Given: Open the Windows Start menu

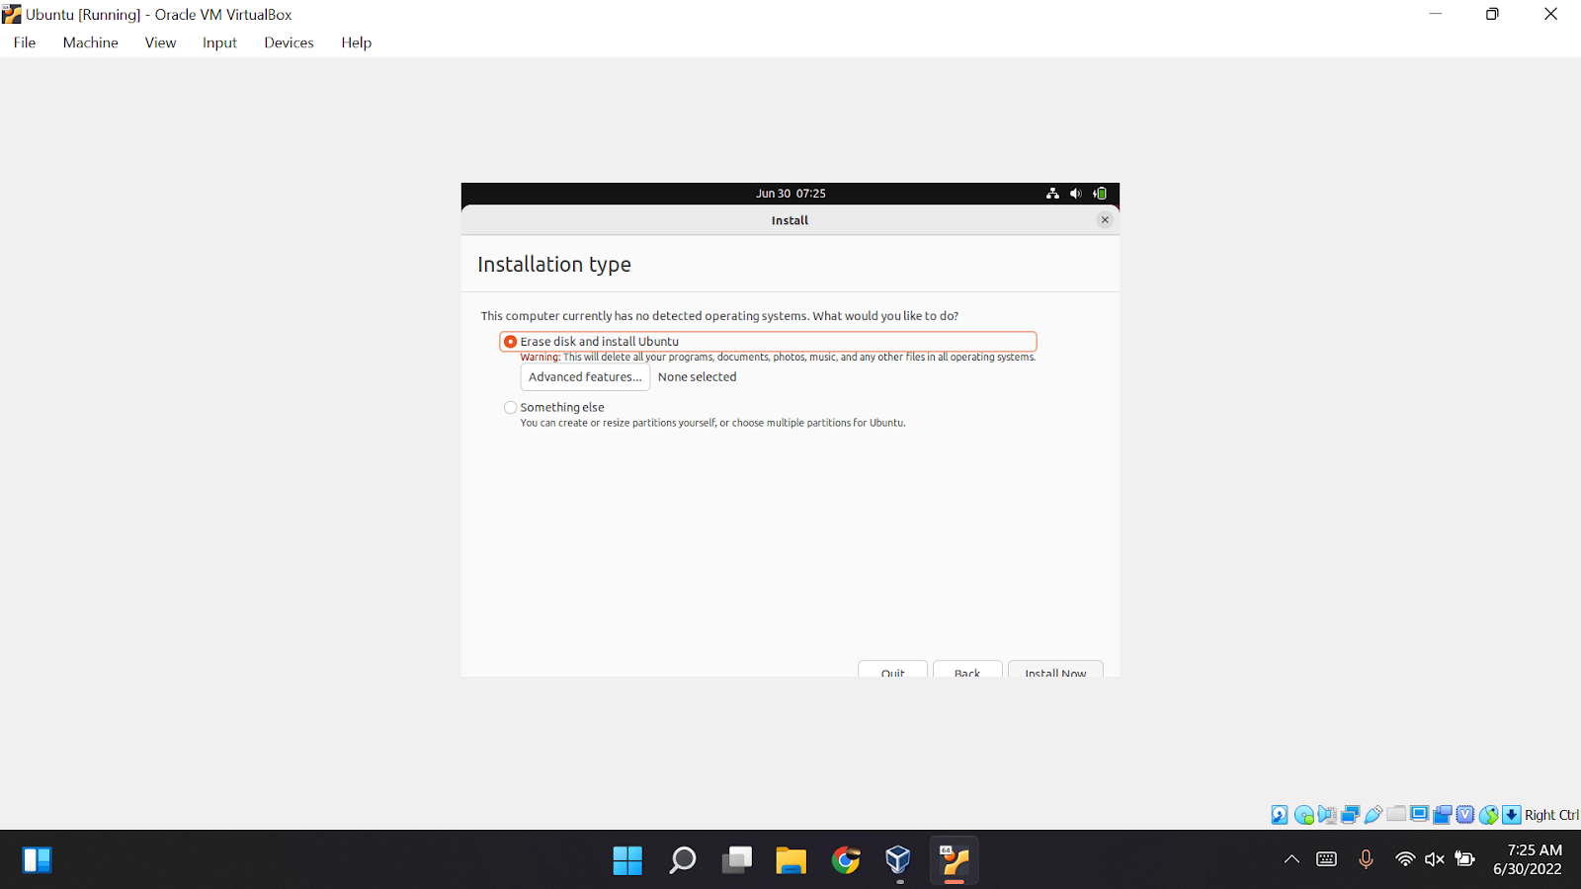Looking at the screenshot, I should coord(627,860).
